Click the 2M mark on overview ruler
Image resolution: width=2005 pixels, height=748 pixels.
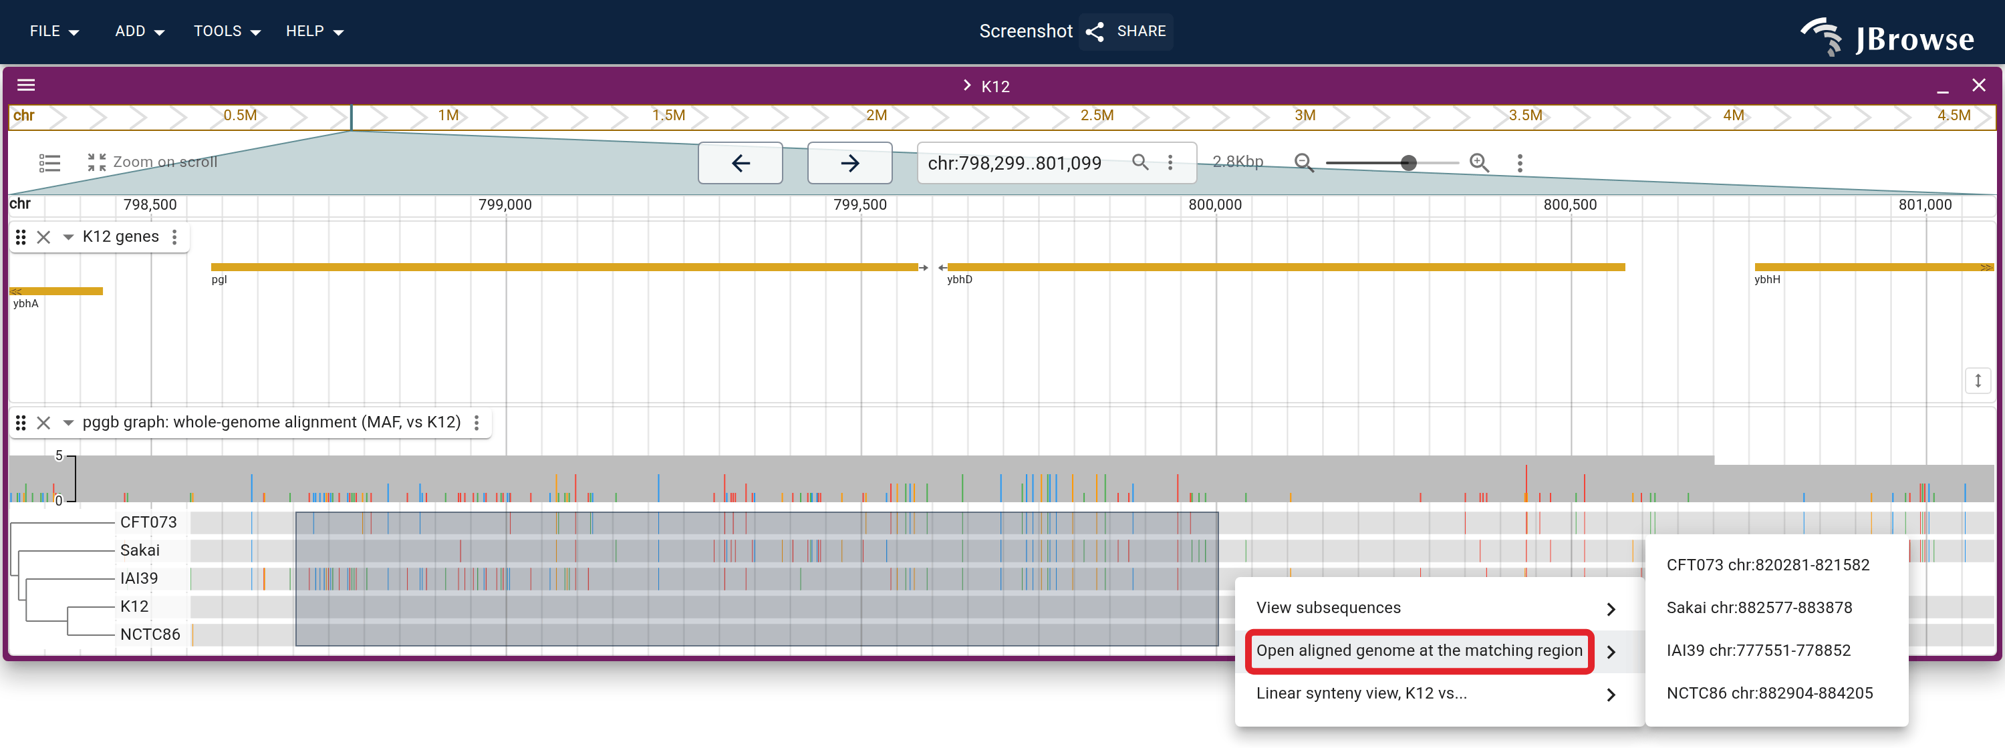click(876, 116)
